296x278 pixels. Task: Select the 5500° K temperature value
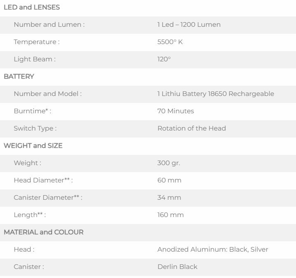(170, 42)
